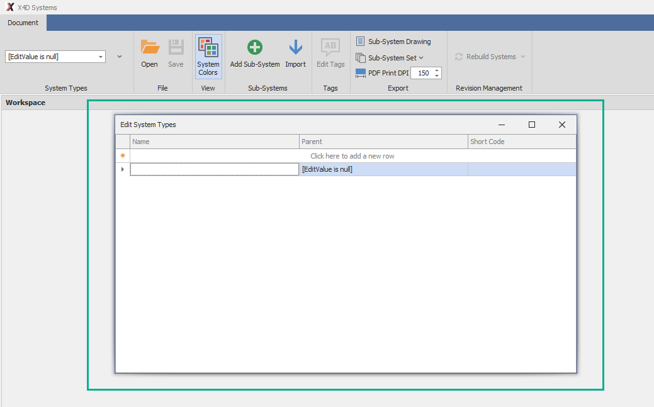Export a Sub-System Drawing
The height and width of the screenshot is (407, 654).
point(393,42)
